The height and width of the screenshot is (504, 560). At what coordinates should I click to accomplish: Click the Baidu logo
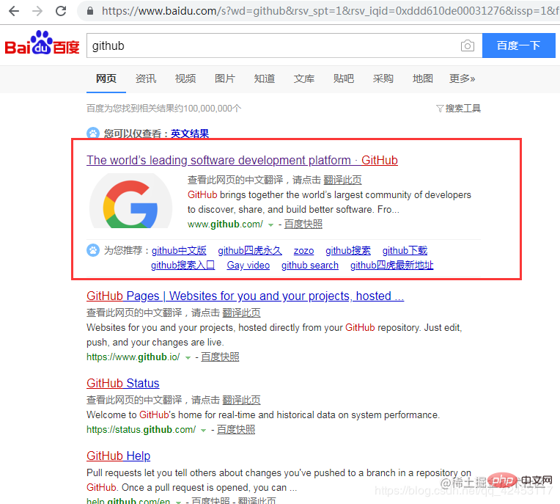coord(42,43)
